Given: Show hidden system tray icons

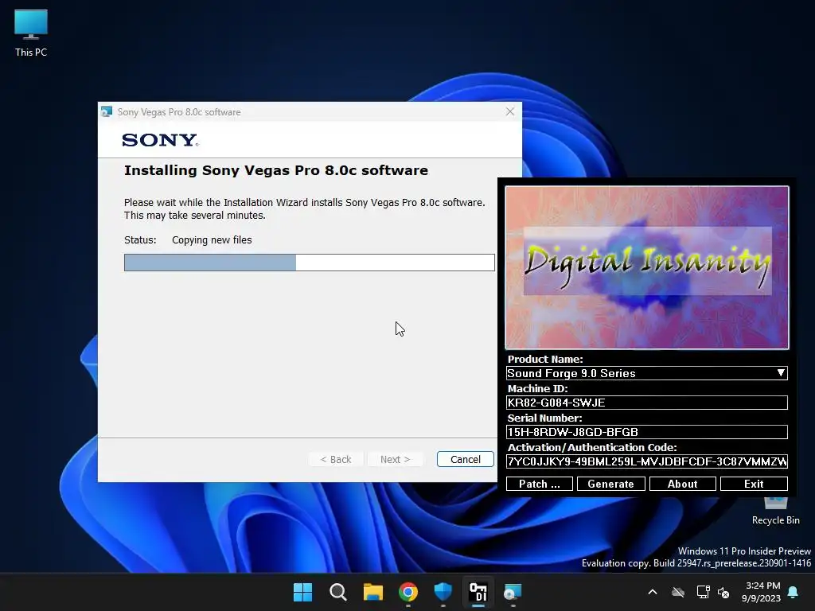Looking at the screenshot, I should pyautogui.click(x=653, y=592).
